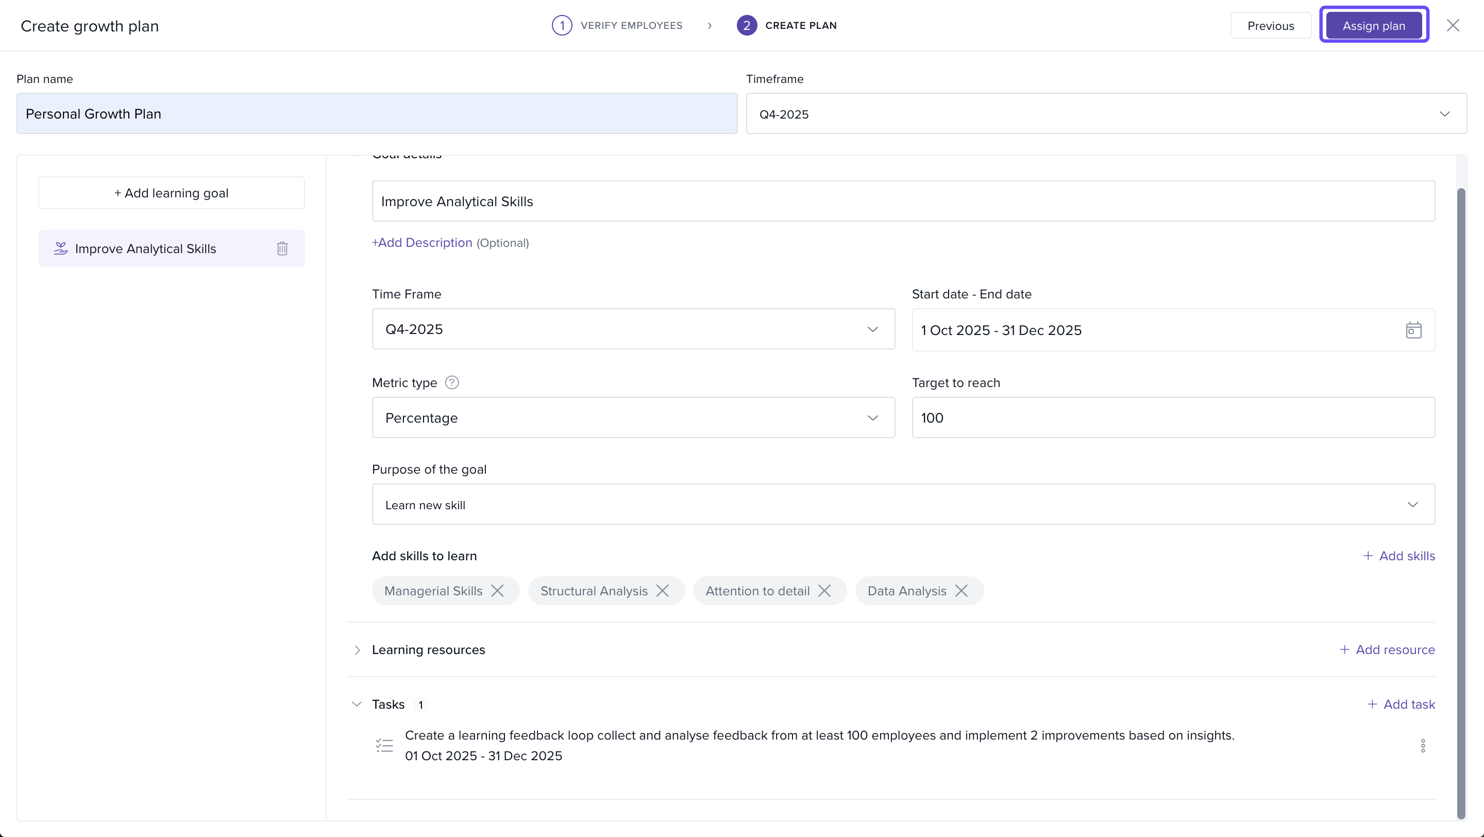The height and width of the screenshot is (837, 1484).
Task: Open the plan Timeframe dropdown
Action: click(x=1106, y=113)
